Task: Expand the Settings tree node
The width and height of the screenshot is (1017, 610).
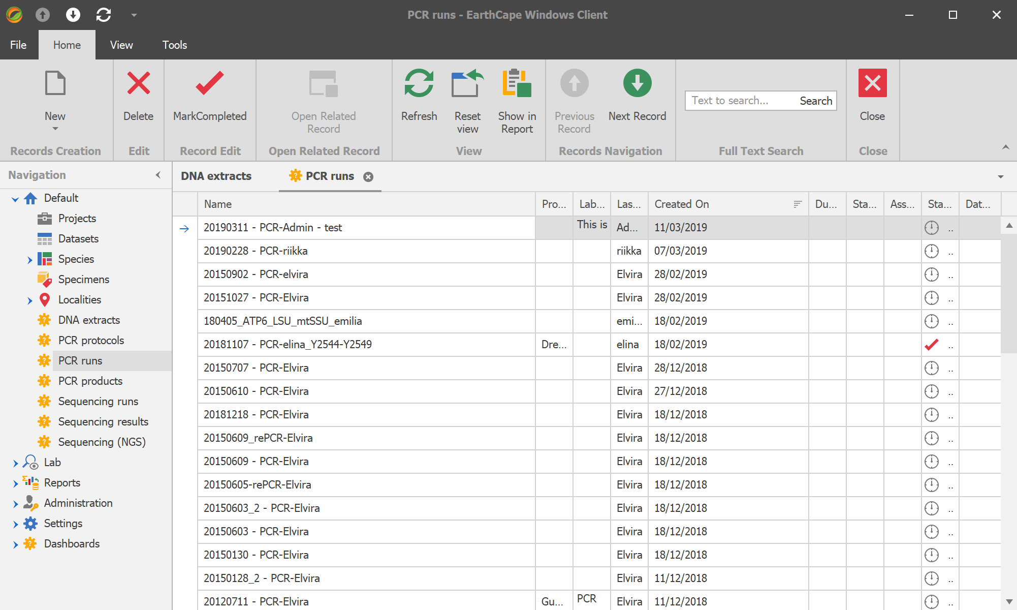Action: tap(15, 524)
